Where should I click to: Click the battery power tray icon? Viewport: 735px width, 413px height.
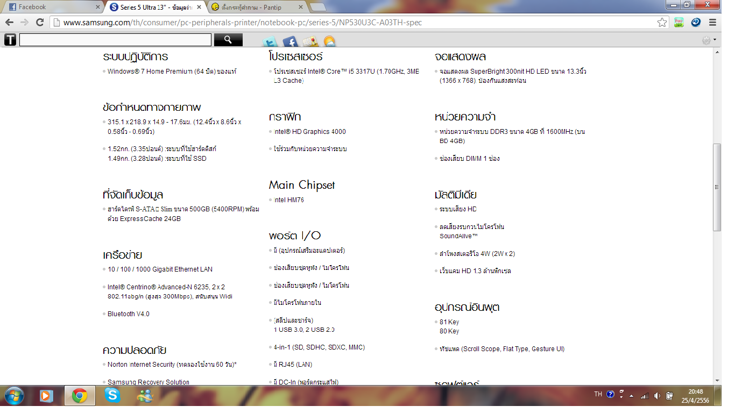[669, 396]
